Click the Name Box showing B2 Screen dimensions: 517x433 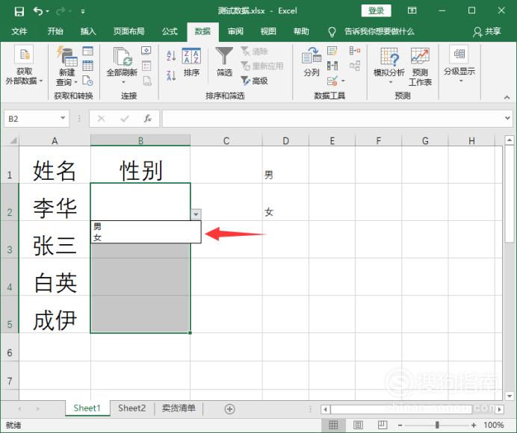click(x=31, y=119)
